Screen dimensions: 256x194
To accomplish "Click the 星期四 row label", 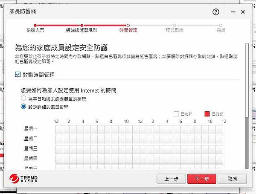I will (31, 158).
